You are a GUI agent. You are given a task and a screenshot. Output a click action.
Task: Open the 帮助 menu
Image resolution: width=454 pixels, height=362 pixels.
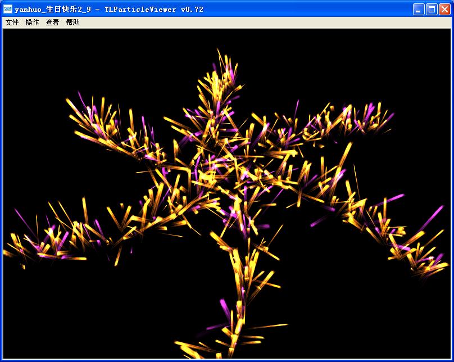(72, 22)
